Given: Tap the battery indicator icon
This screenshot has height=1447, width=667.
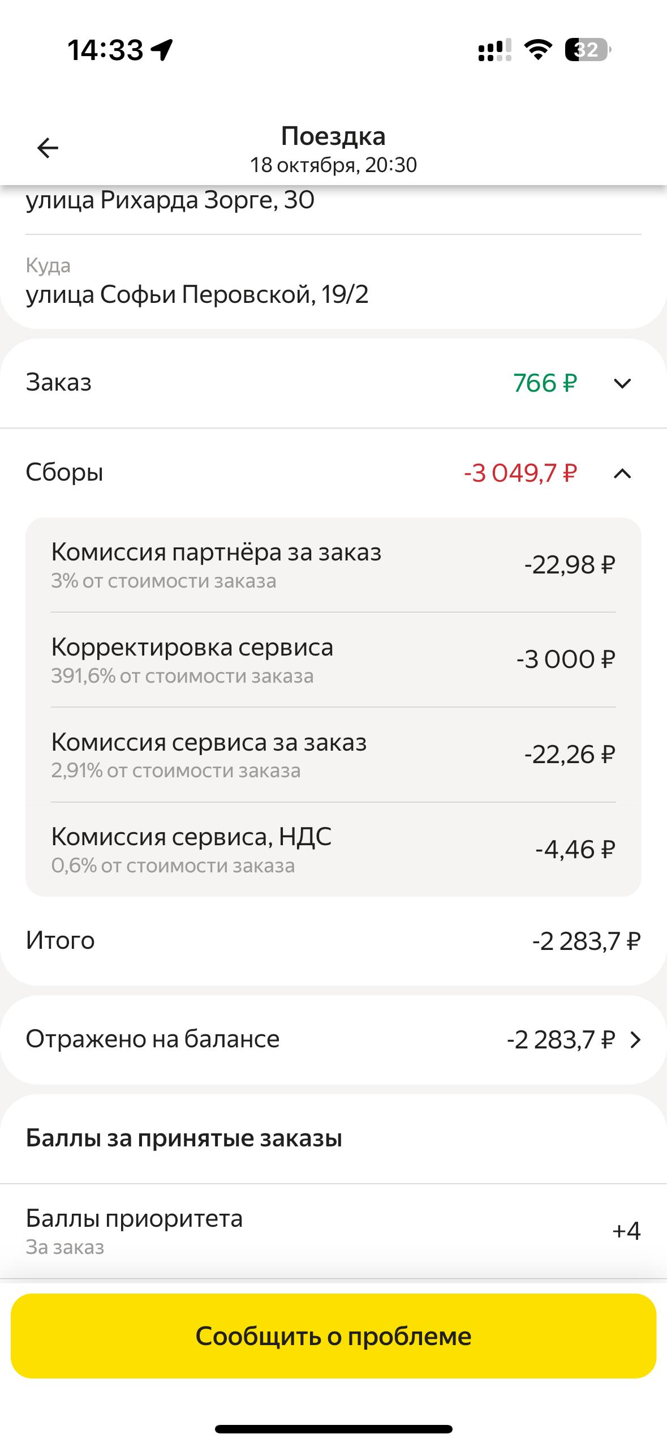Looking at the screenshot, I should click(588, 50).
